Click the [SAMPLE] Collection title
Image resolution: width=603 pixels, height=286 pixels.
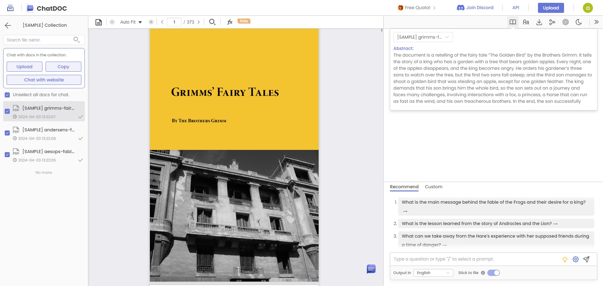pos(45,25)
